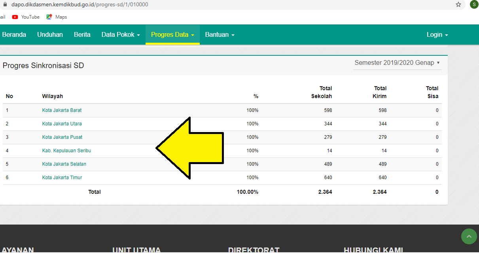Viewport: 479px width, 255px height.
Task: Open the Semester 2019/2020 Genap selector
Action: pyautogui.click(x=398, y=63)
